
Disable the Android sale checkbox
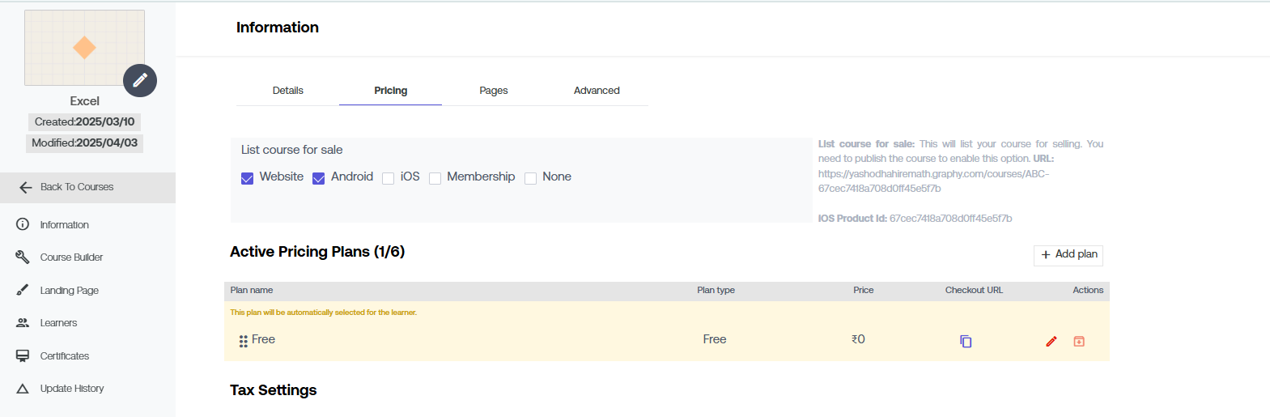pos(319,178)
